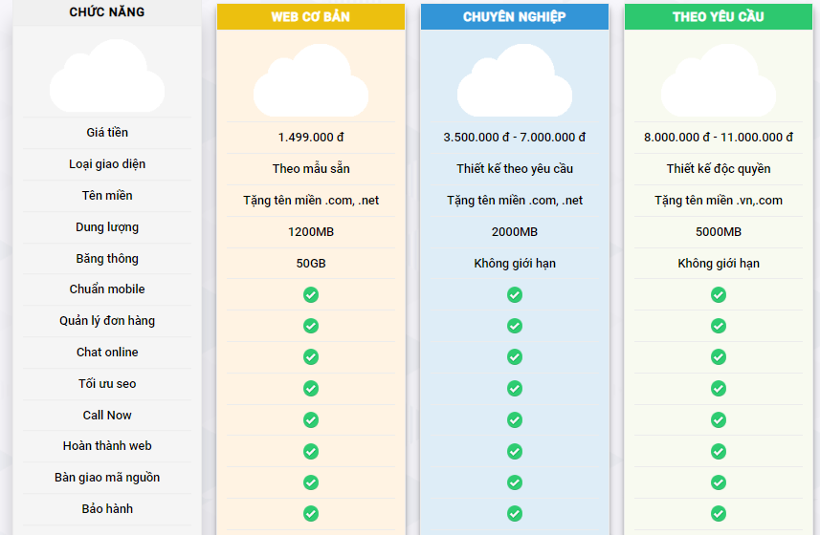This screenshot has width=820, height=535.
Task: Click the Hoàn thành web feature label
Action: coord(107,446)
